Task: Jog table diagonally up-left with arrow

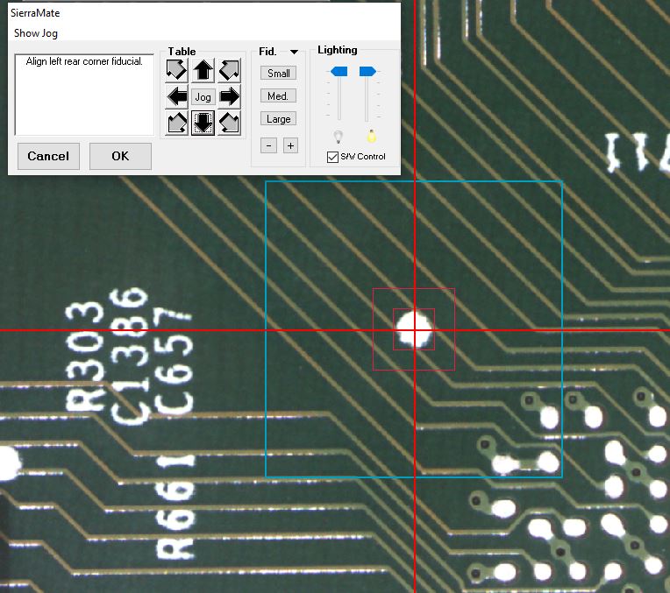Action: pyautogui.click(x=176, y=70)
